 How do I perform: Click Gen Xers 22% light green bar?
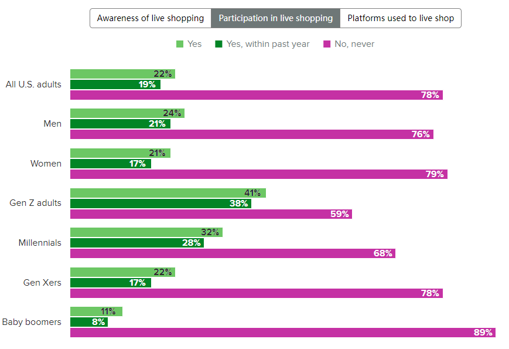[x=122, y=272]
